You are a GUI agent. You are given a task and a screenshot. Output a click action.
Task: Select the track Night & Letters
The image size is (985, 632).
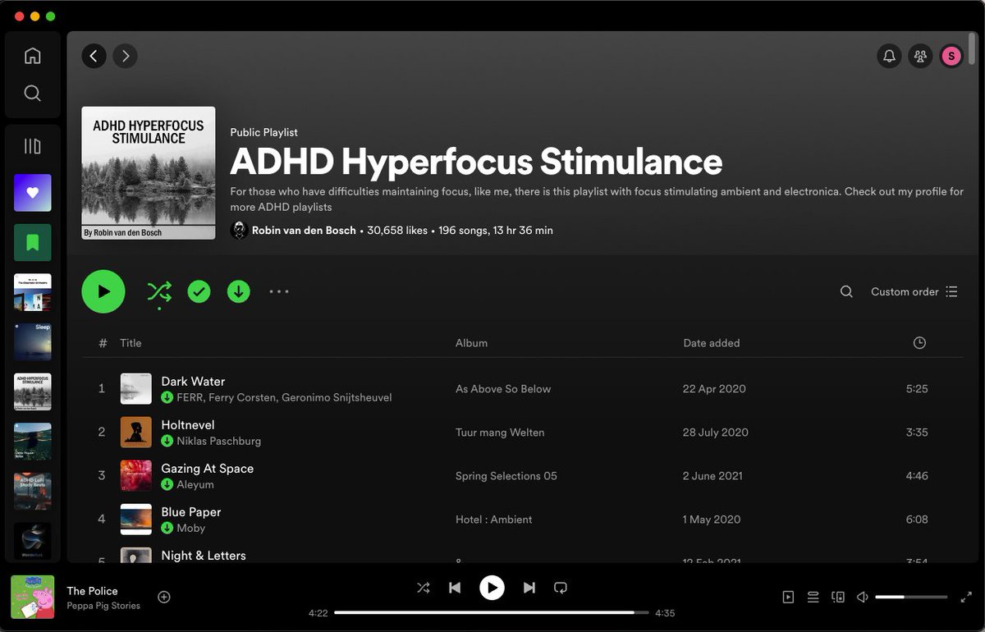pos(204,556)
